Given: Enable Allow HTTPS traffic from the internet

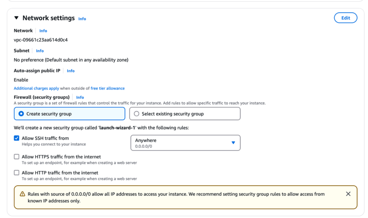Looking at the screenshot, I should tap(17, 157).
